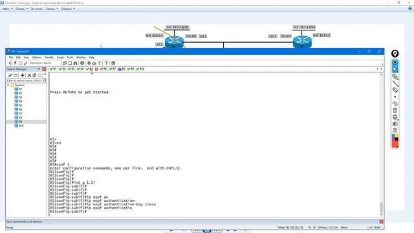Click the Cut scissors icon in Session Manager
Image resolution: width=414 pixels, height=233 pixels.
pos(29,75)
